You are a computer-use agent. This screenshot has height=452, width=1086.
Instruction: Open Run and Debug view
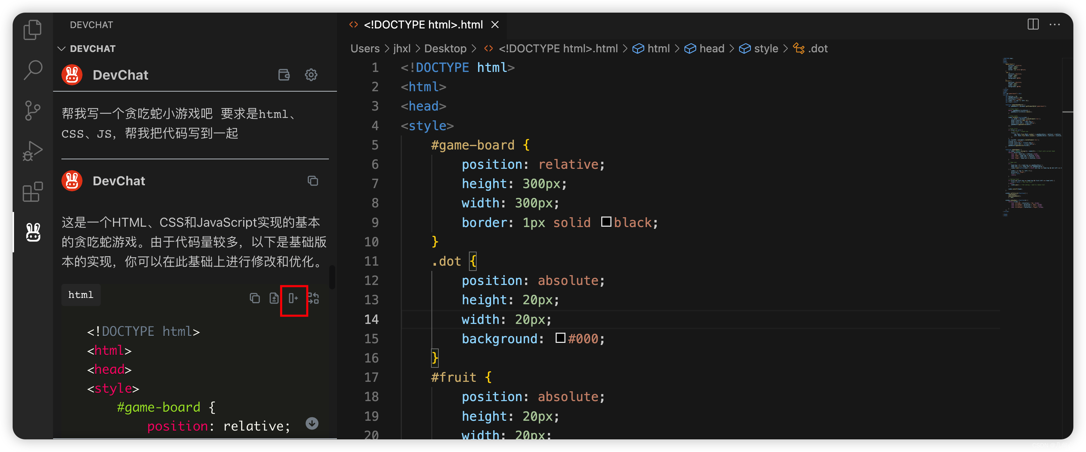pos(32,151)
